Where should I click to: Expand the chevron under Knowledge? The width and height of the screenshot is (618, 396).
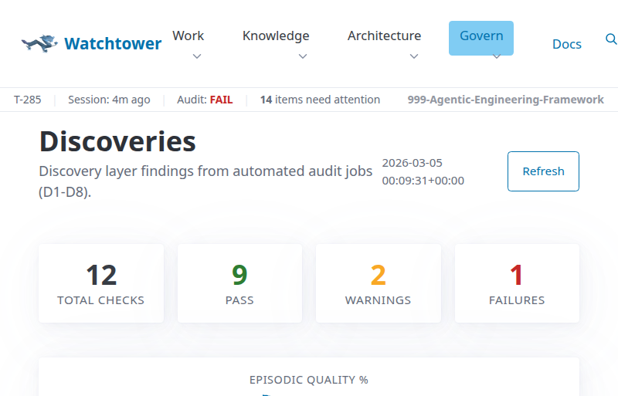tap(303, 56)
